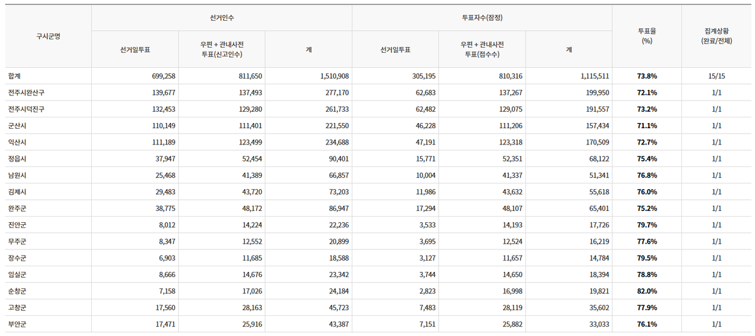Select the 진안군 row label

(x=18, y=225)
